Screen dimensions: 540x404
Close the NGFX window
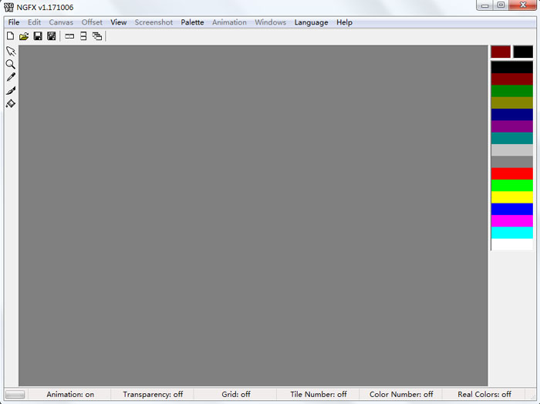pos(523,5)
